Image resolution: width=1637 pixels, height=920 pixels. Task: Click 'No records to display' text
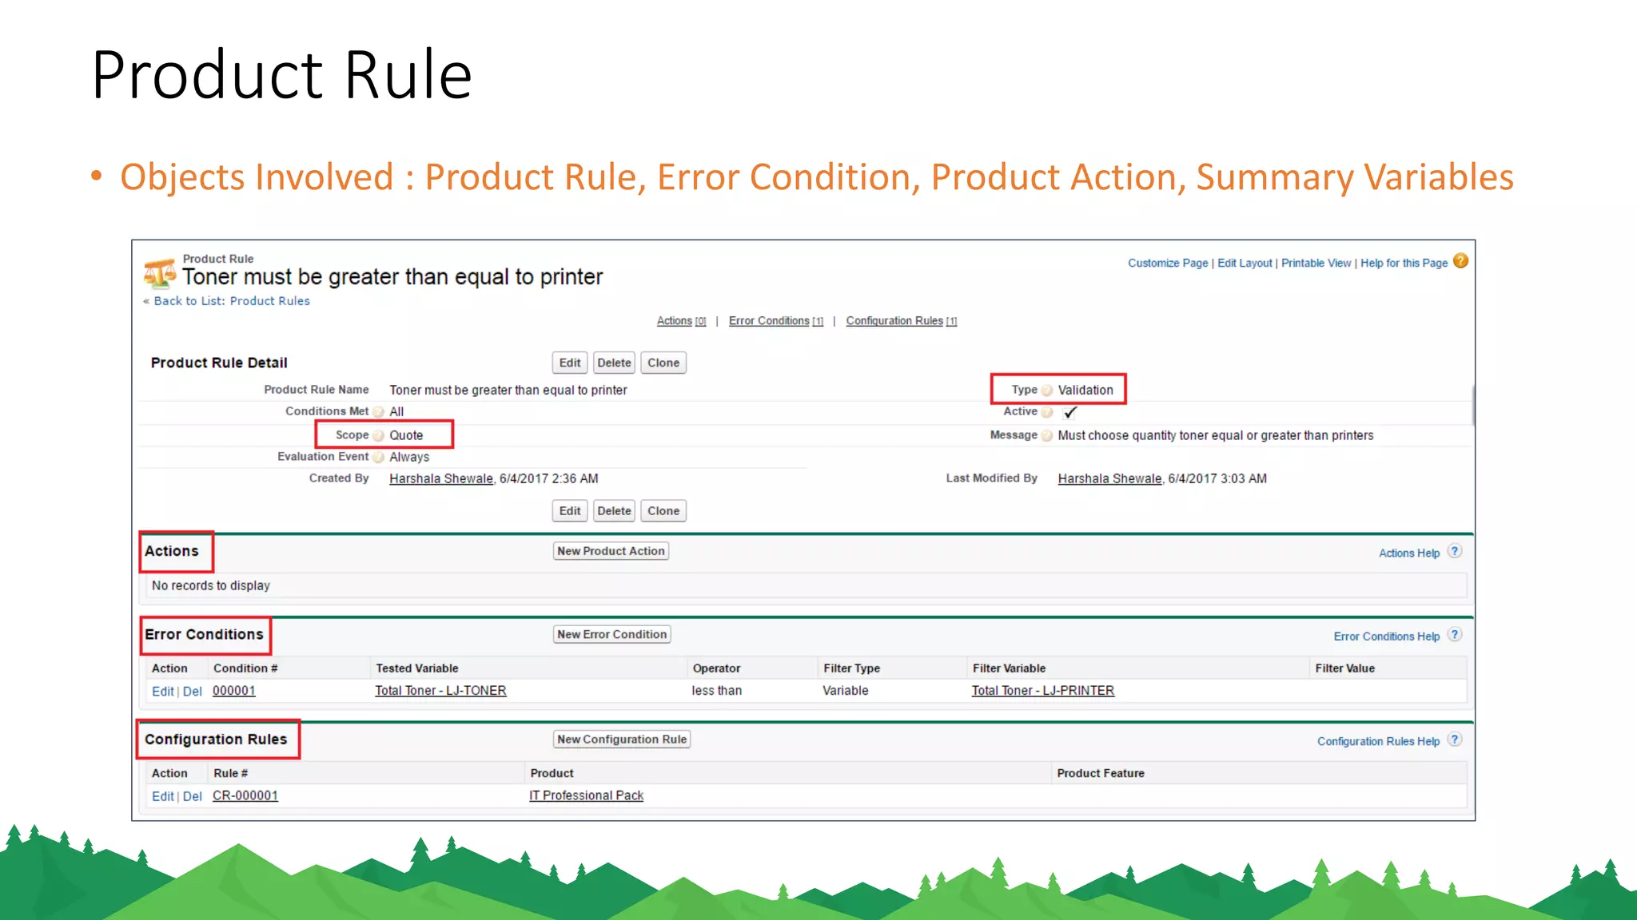(211, 585)
